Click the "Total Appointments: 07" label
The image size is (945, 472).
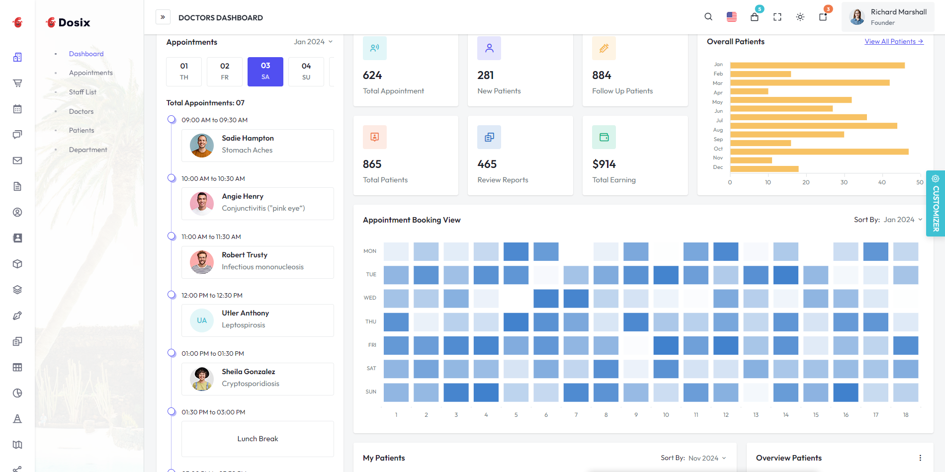tap(205, 103)
